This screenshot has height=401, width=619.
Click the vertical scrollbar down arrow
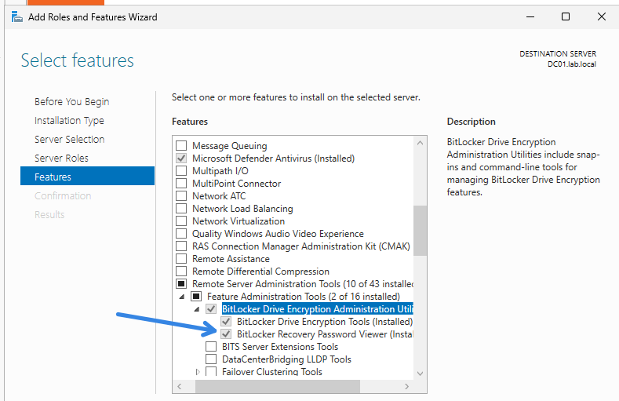click(420, 373)
